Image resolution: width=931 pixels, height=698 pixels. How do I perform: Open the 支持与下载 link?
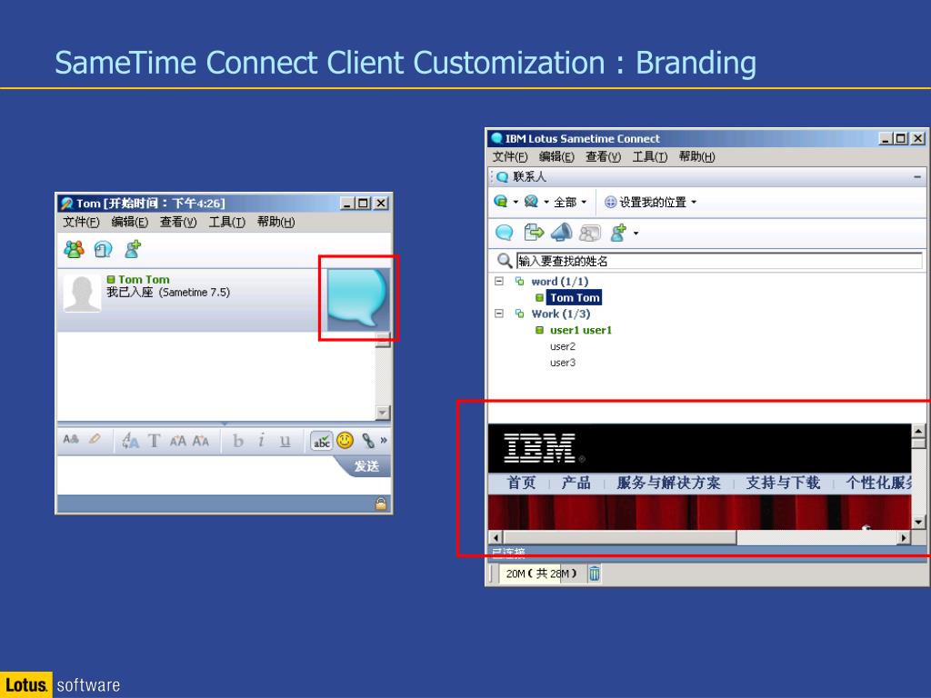[783, 483]
